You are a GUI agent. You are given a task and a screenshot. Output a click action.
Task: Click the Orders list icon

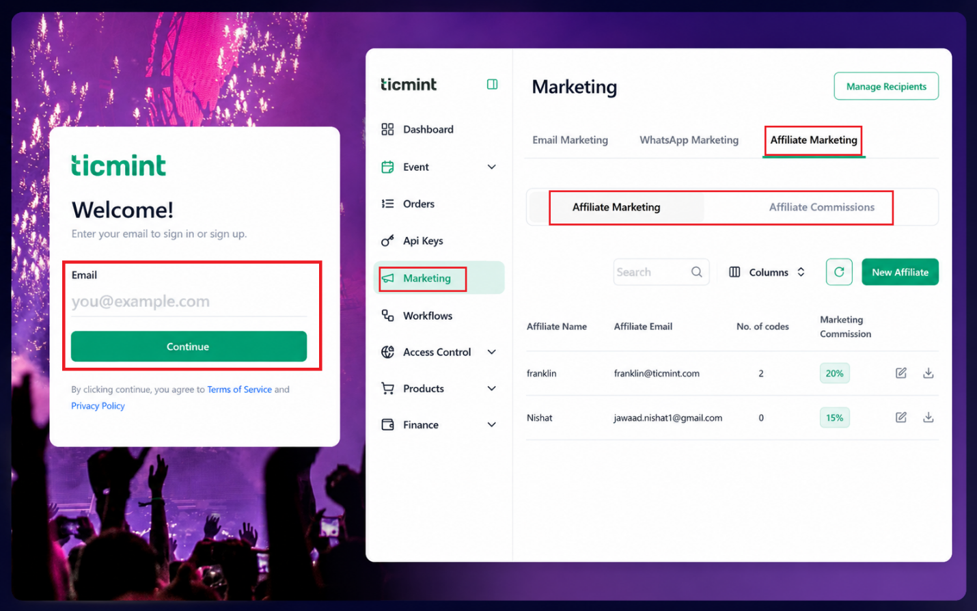[387, 204]
